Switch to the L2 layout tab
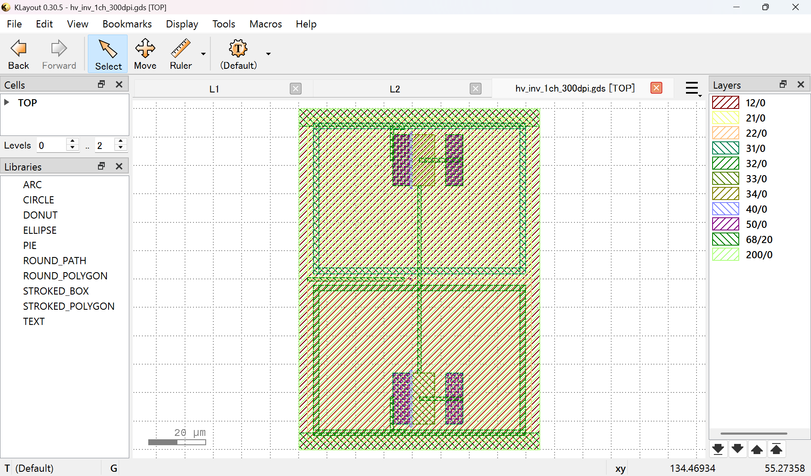The width and height of the screenshot is (811, 476). (x=395, y=89)
